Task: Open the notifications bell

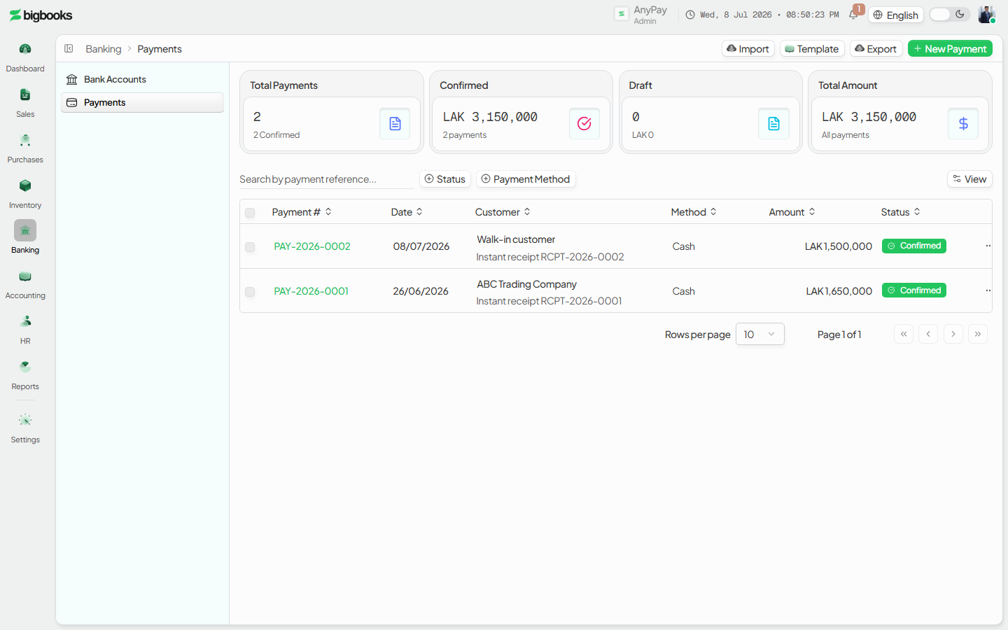Action: tap(853, 15)
